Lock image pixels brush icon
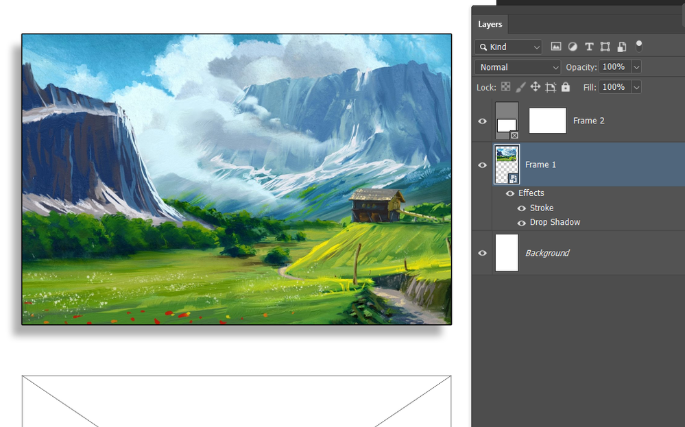This screenshot has height=427, width=685. pyautogui.click(x=520, y=87)
